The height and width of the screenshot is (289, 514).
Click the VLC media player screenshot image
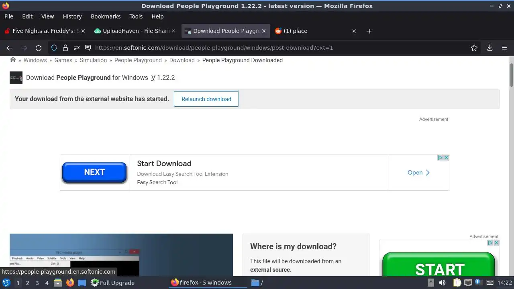point(121,255)
